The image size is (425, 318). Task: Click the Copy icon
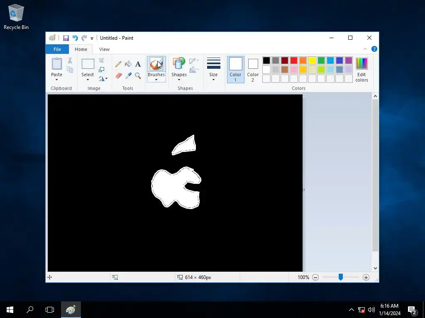tap(70, 70)
